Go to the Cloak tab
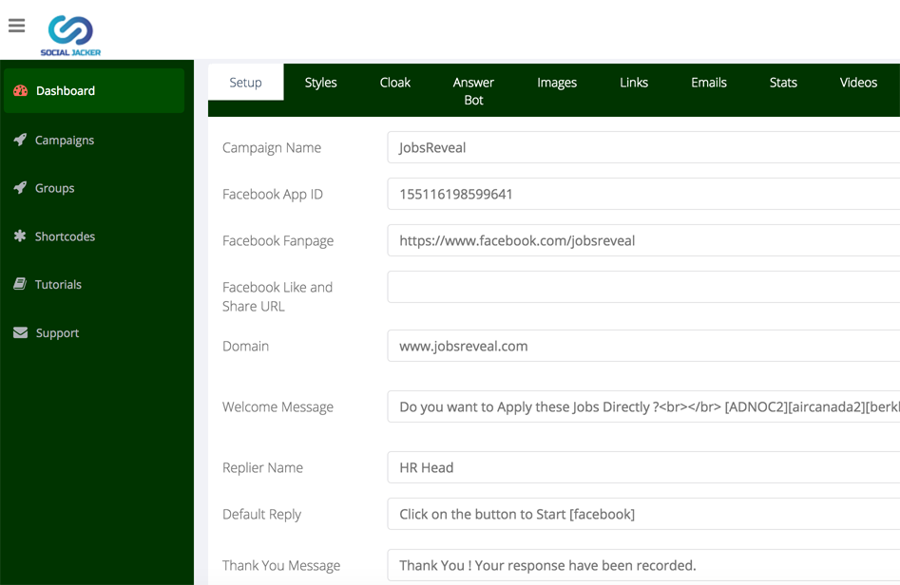 pyautogui.click(x=395, y=83)
